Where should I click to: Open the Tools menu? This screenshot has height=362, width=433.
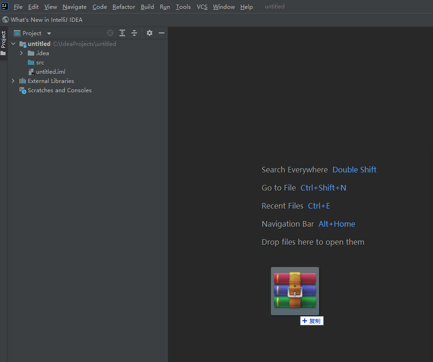tap(183, 6)
